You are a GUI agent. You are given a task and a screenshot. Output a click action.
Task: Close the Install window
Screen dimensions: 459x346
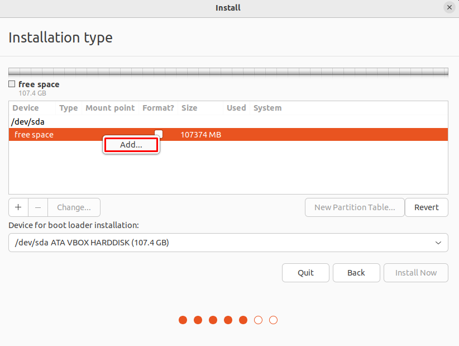click(449, 8)
